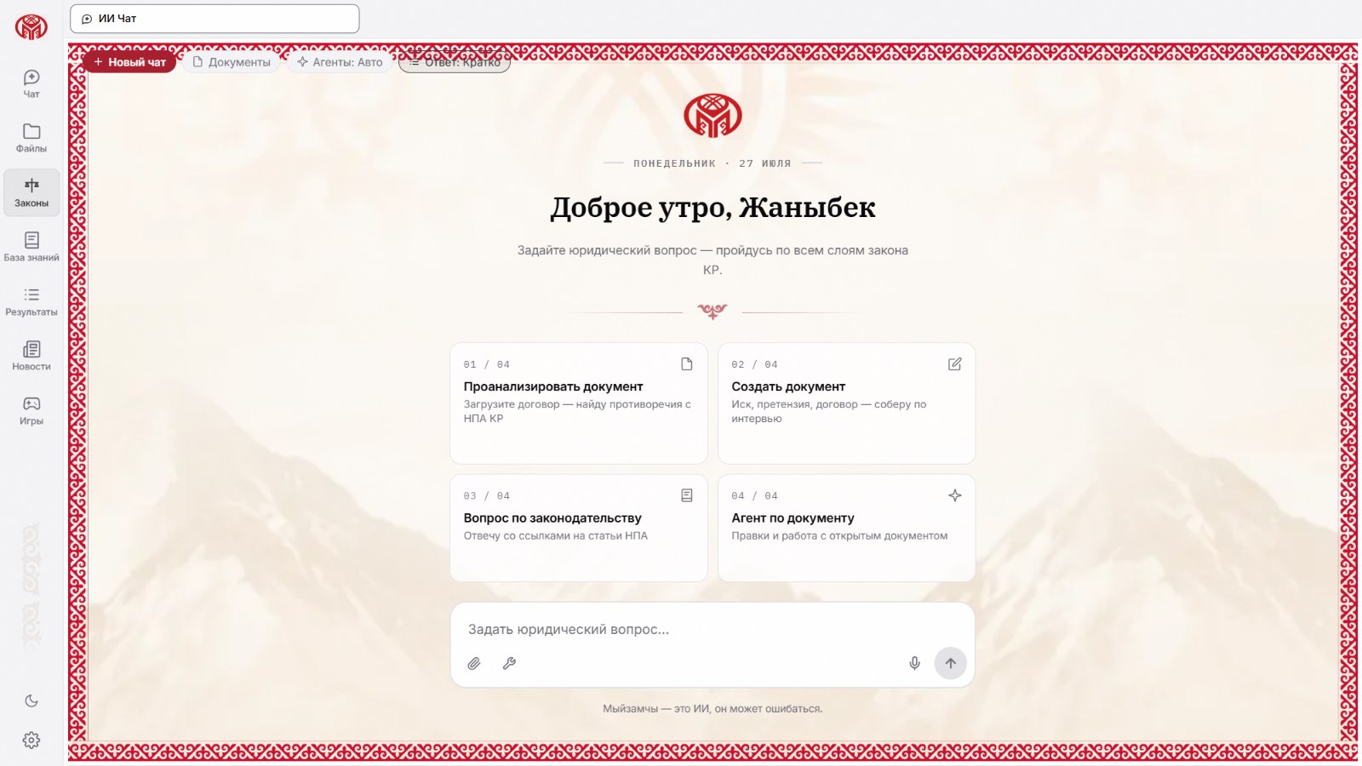Start a Новый чат

click(x=129, y=62)
